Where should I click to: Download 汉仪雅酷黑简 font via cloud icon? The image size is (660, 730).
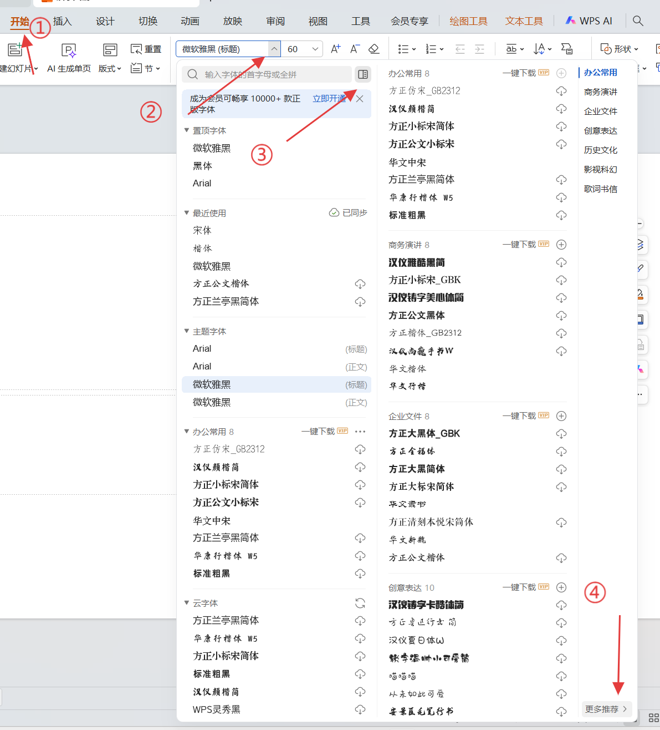[561, 262]
